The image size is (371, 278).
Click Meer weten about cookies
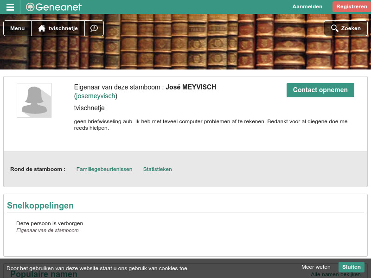(x=316, y=267)
